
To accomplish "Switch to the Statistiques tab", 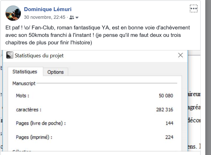I will 25,72.
